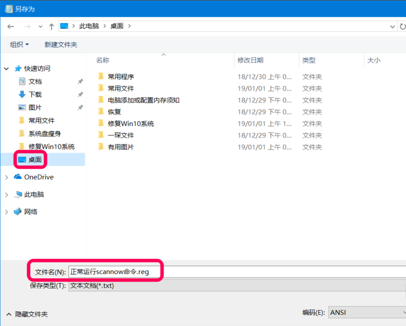
Task: Sort by 修改日期 column header
Action: click(x=251, y=60)
